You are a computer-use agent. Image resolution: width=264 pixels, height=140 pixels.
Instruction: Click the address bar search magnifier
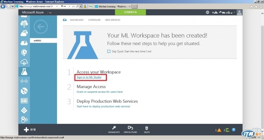point(77,6)
